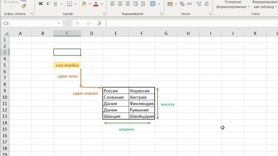This screenshot has height=156, width=278.
Task: Align text right
Action: pos(127,4)
